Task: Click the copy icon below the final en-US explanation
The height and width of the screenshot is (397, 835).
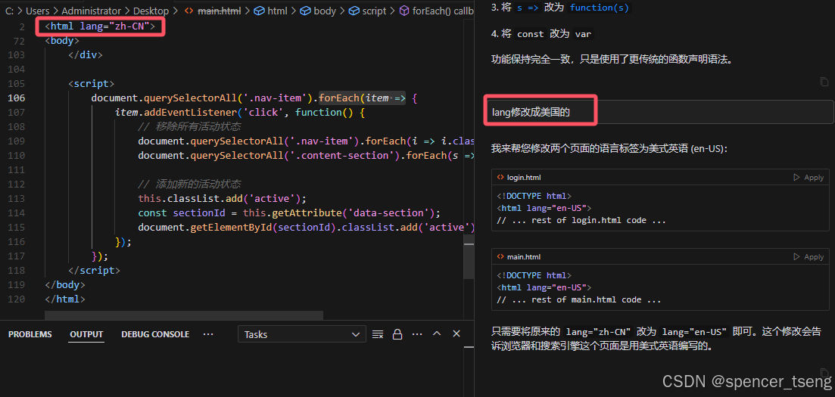Action: click(x=824, y=372)
